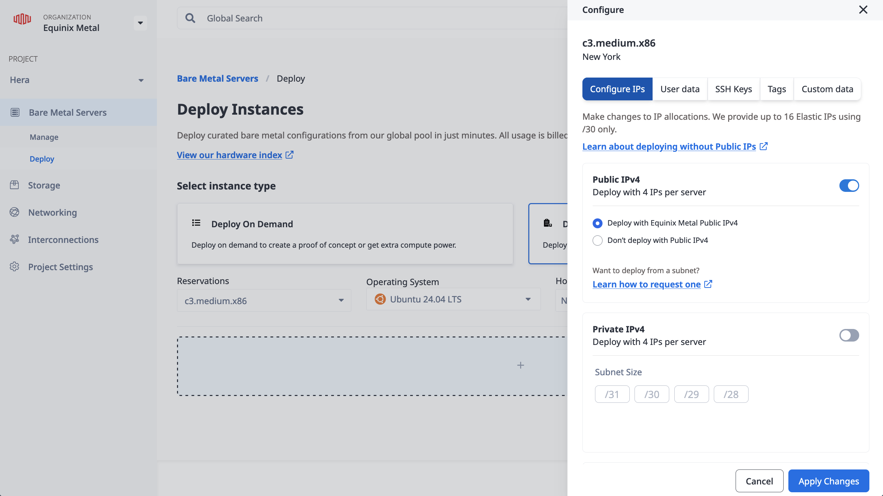This screenshot has height=496, width=883.
Task: Select Don't deploy with Public IPv4
Action: click(597, 241)
